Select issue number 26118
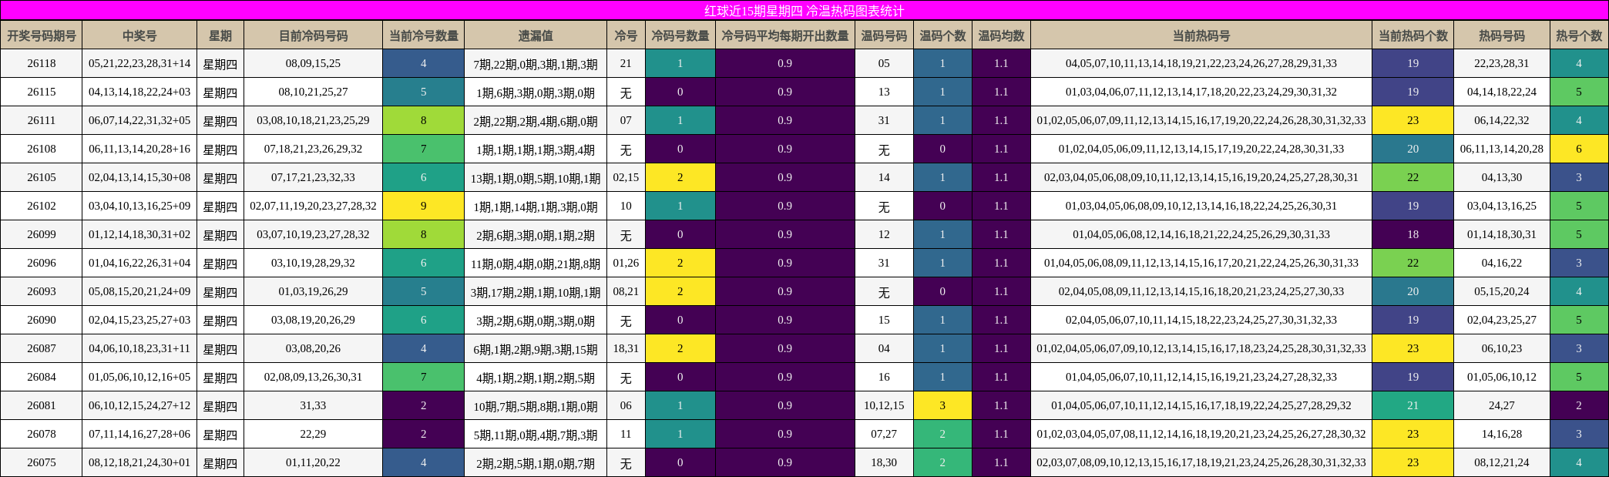Viewport: 1609px width, 477px height. coord(42,63)
